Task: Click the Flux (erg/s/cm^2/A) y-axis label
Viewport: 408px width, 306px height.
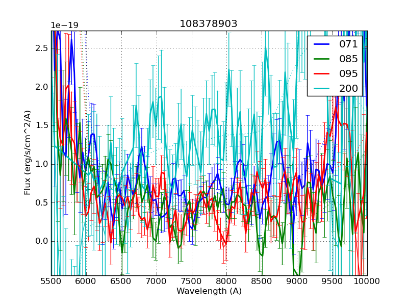Action: [x=28, y=152]
